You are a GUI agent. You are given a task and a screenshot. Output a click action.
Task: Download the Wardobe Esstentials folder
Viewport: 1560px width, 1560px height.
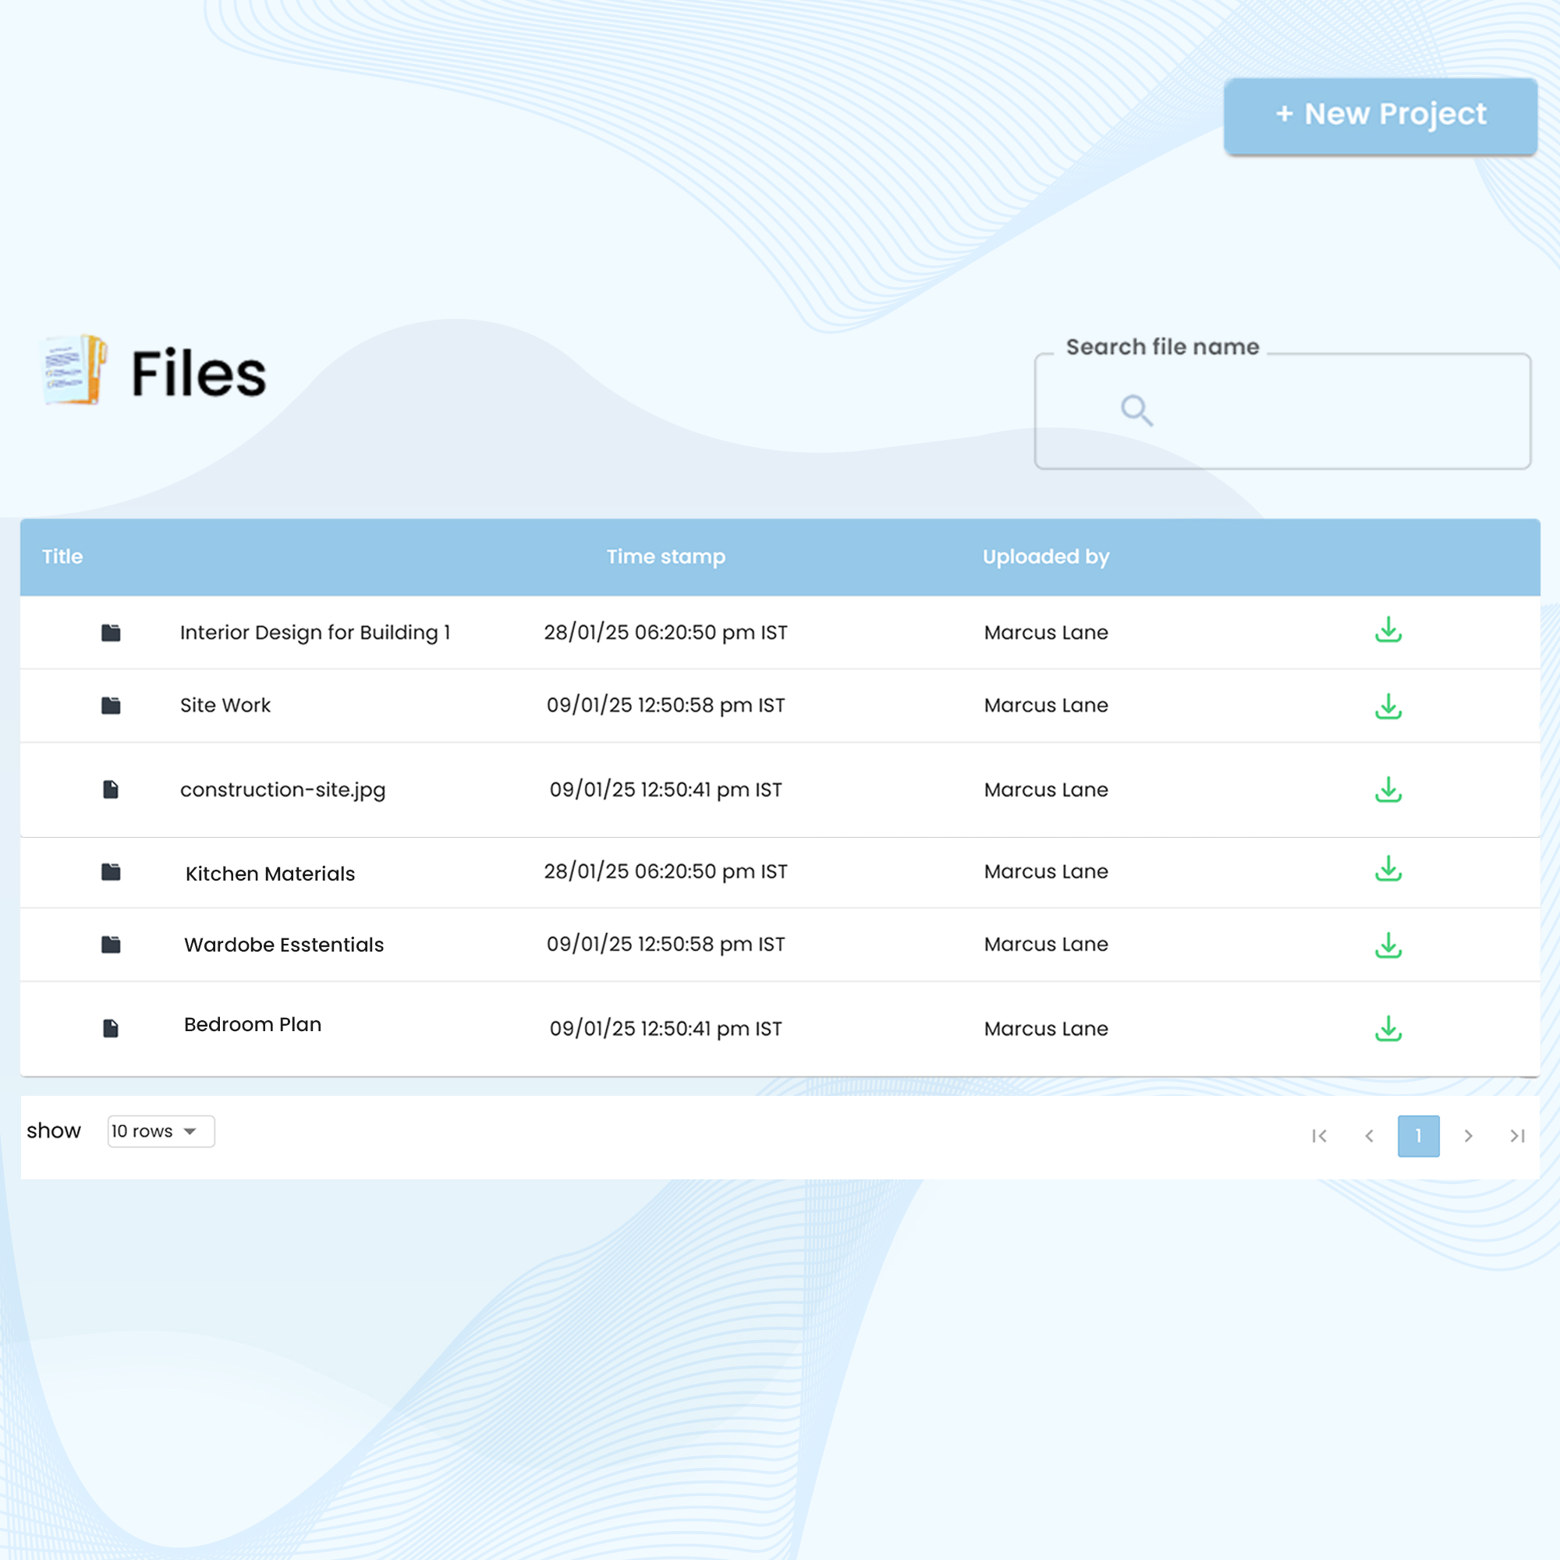[x=1388, y=945]
